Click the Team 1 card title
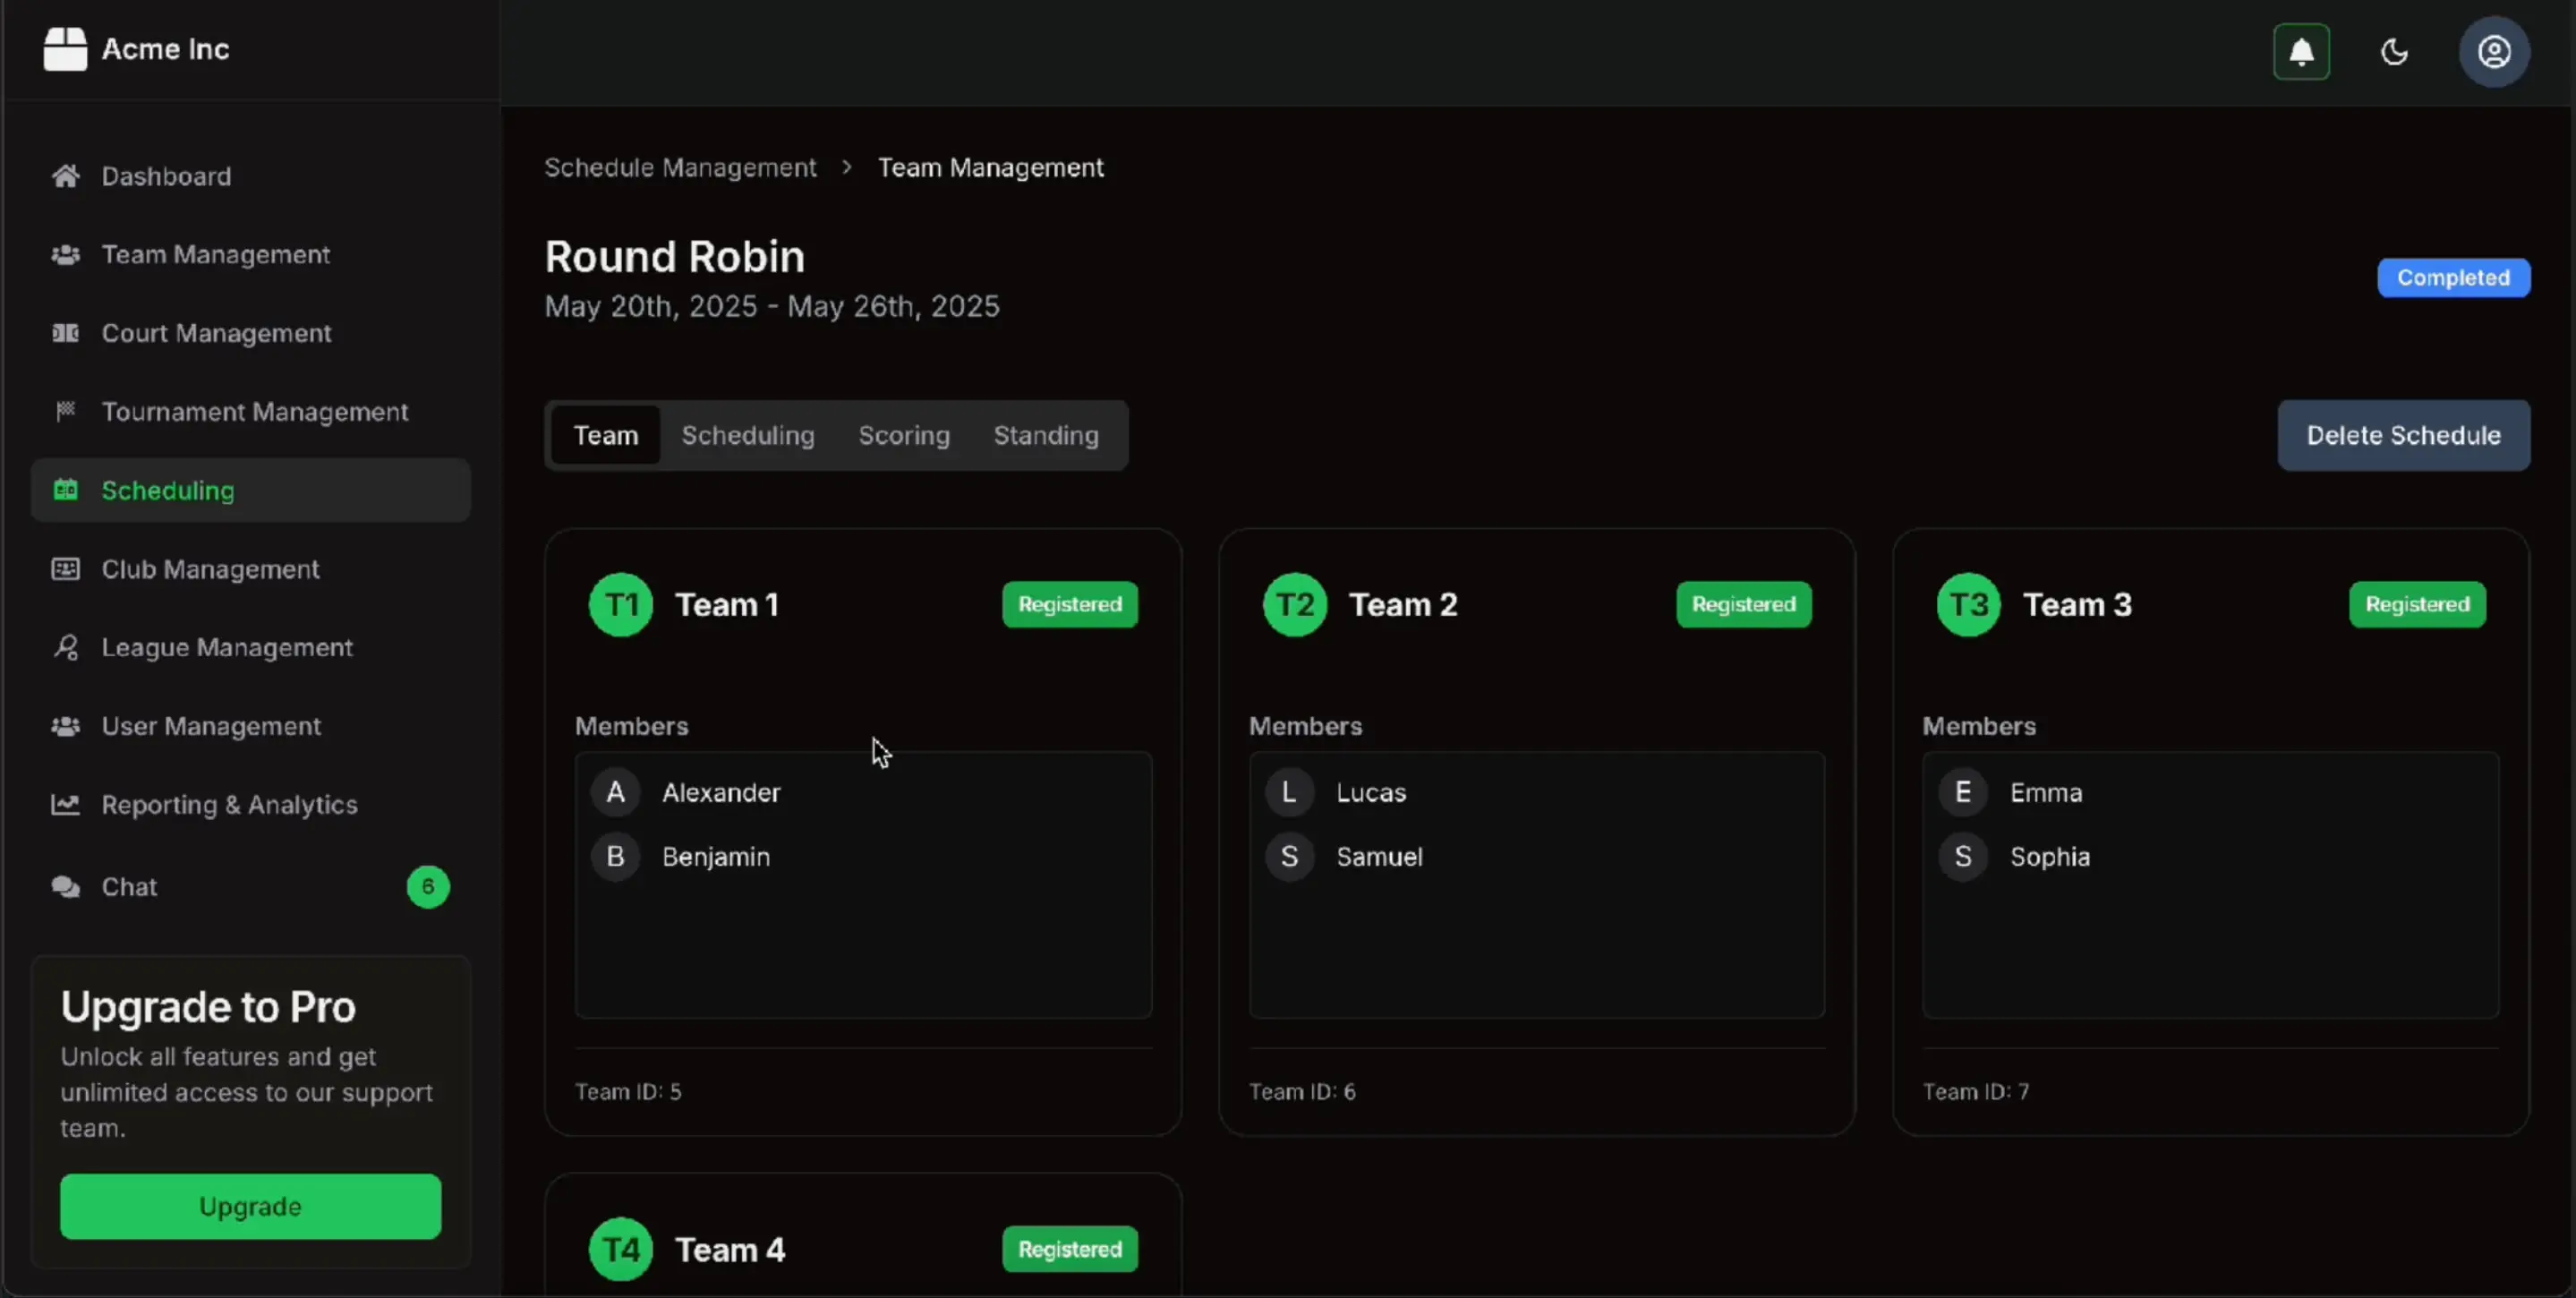The height and width of the screenshot is (1298, 2576). point(726,604)
